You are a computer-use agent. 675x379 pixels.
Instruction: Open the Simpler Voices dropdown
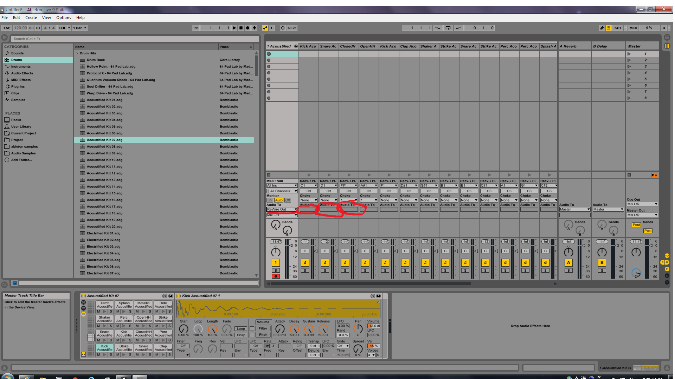(x=371, y=355)
